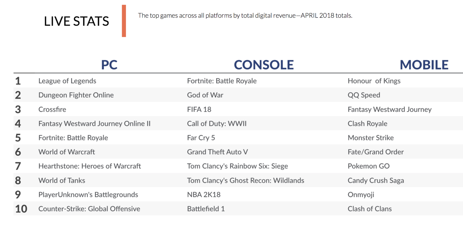
Task: Click the rank number 10
Action: click(x=21, y=209)
